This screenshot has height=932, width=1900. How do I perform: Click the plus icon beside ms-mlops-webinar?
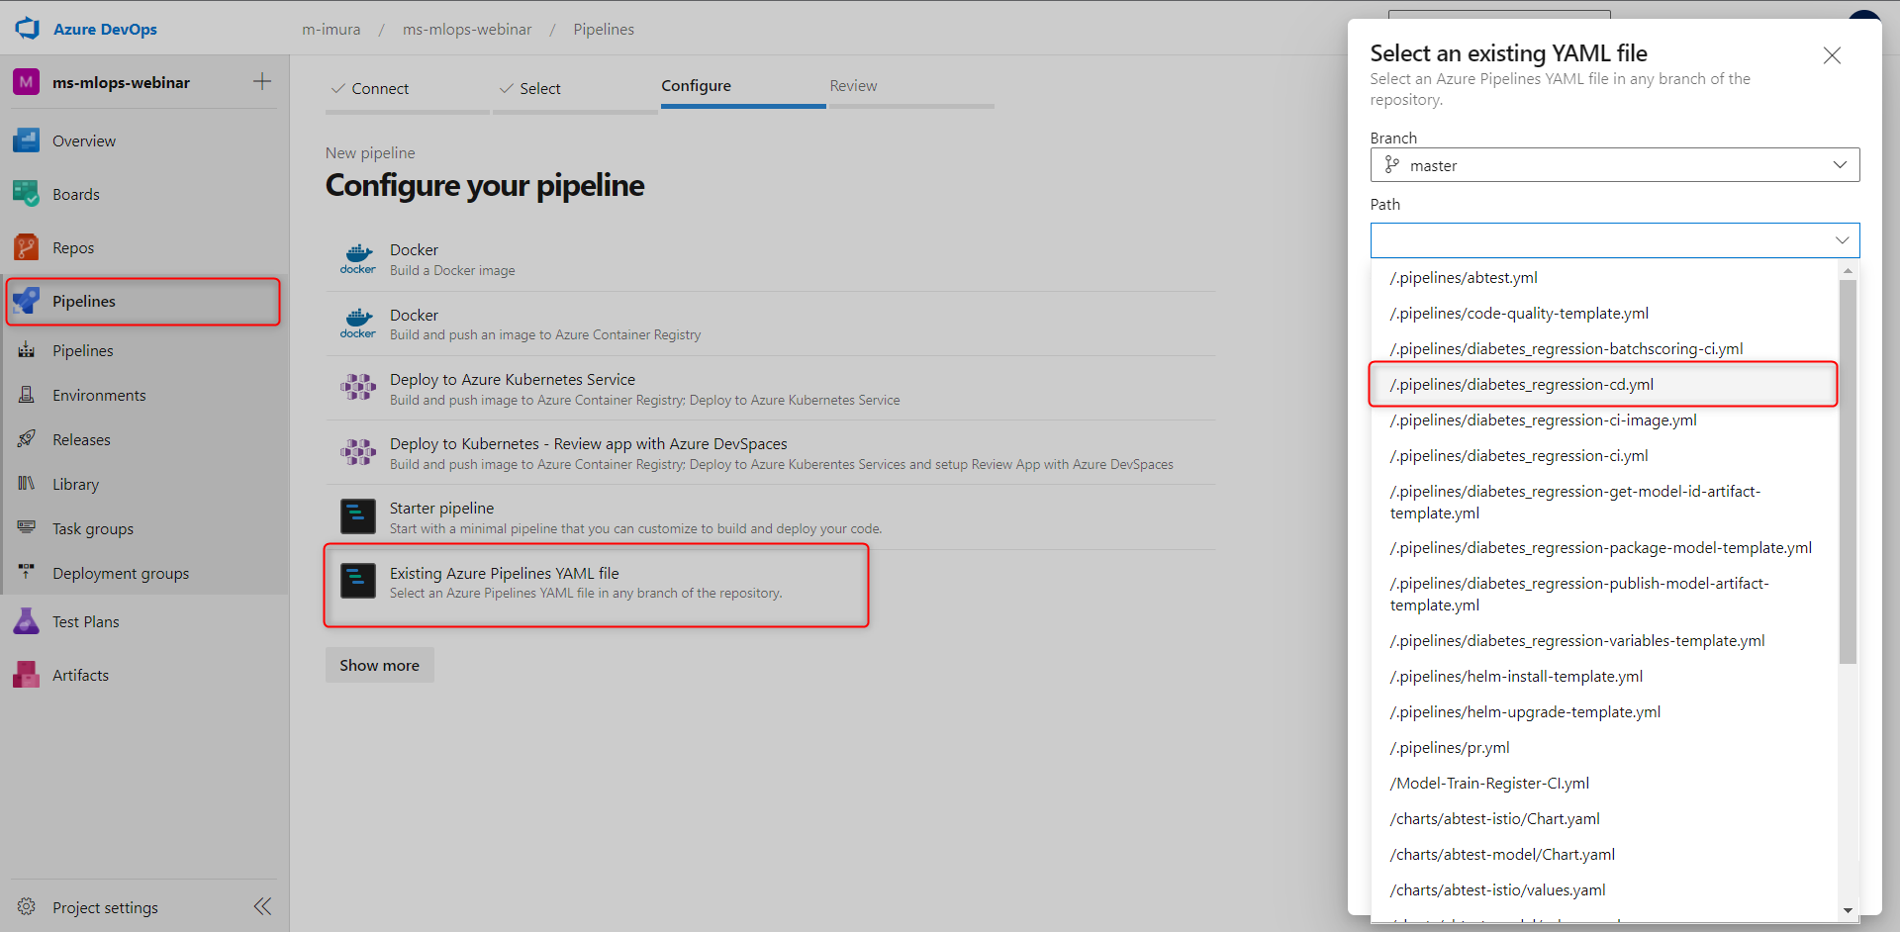pos(262,81)
